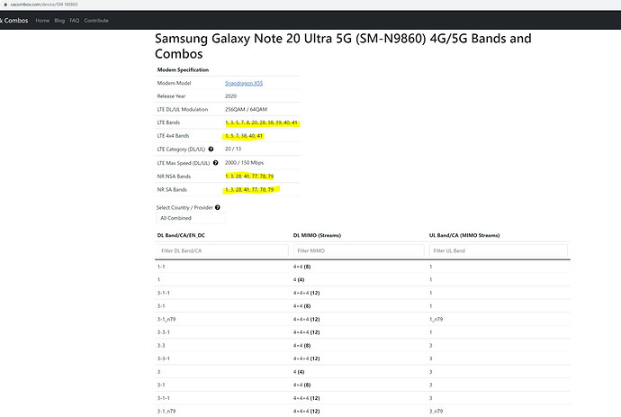Select the highlighted LTE Bands value

tap(261, 122)
